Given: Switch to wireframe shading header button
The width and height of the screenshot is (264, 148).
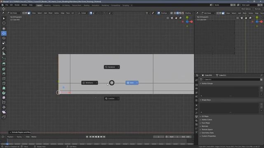Looking at the screenshot, I should point(175,13).
